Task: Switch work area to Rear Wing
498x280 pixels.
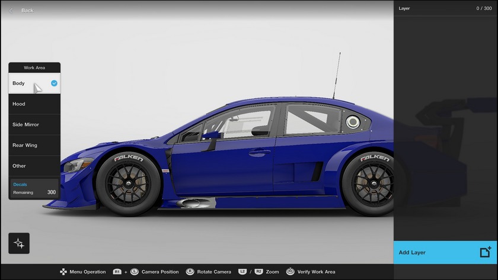Action: 34,145
